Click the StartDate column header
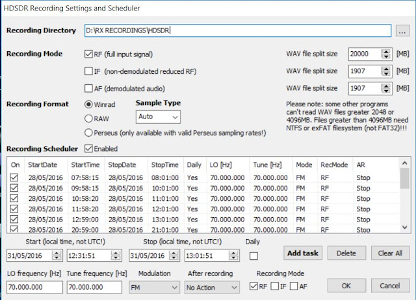Viewport: 416px width, 300px height. click(46, 165)
